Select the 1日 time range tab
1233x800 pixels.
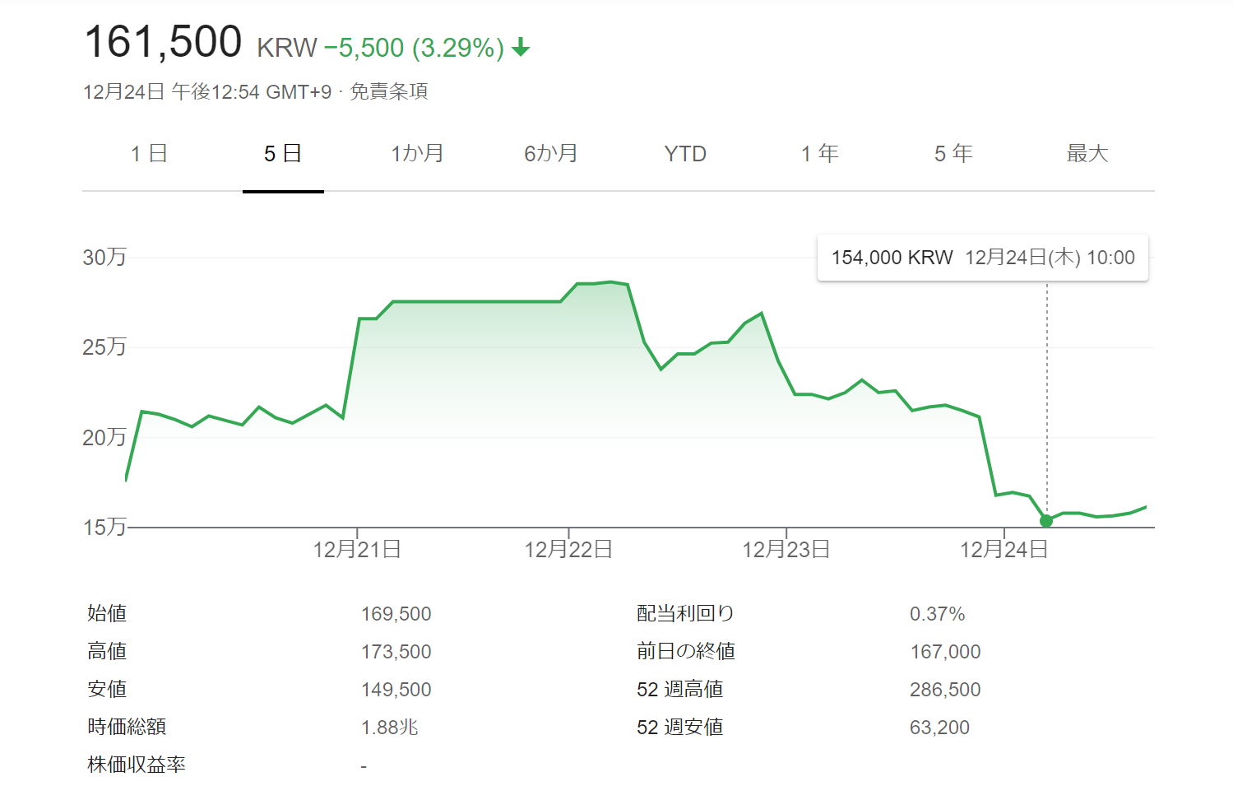[149, 154]
